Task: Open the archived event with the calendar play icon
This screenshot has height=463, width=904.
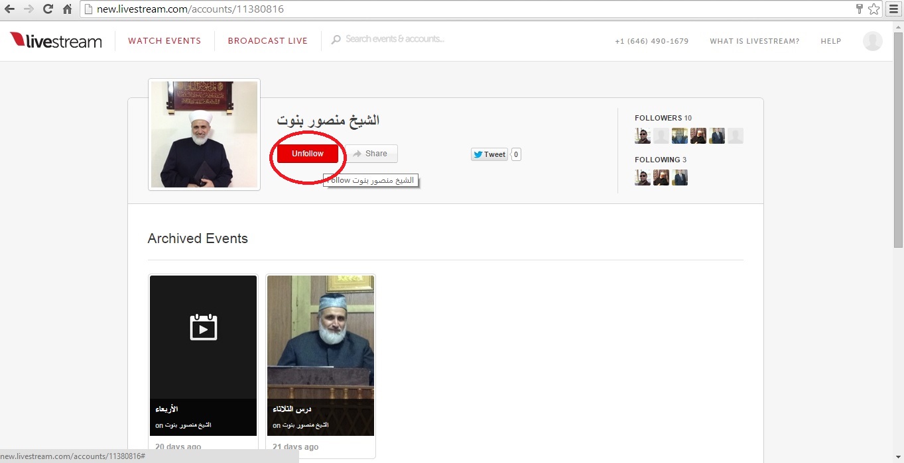Action: (203, 356)
